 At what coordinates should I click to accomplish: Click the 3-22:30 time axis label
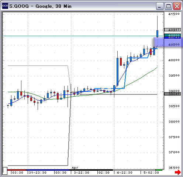point(82,173)
